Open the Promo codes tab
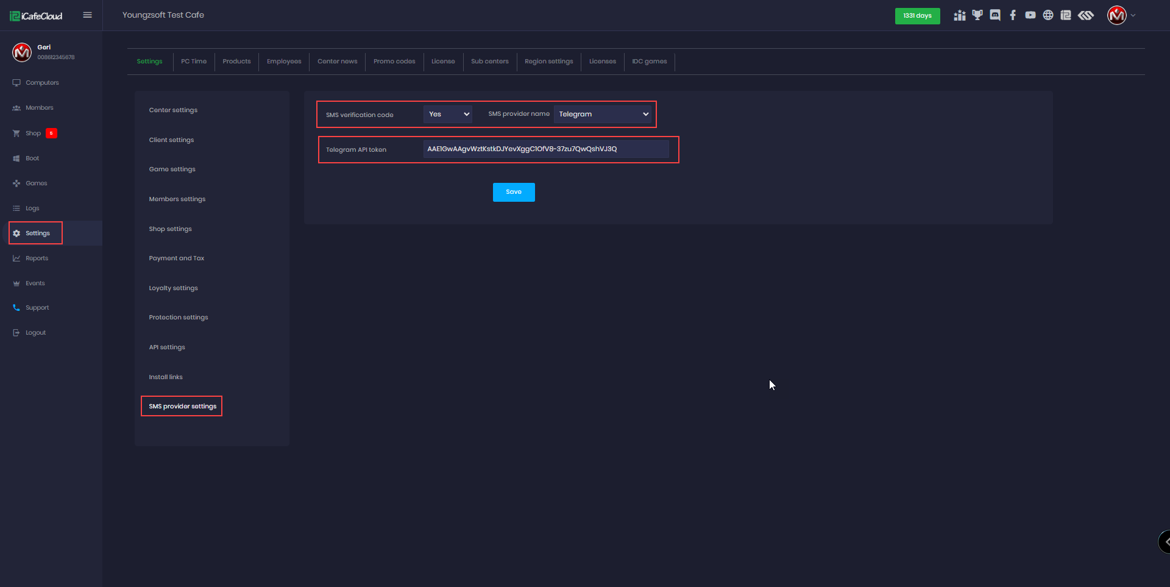Viewport: 1170px width, 587px height. pyautogui.click(x=394, y=62)
